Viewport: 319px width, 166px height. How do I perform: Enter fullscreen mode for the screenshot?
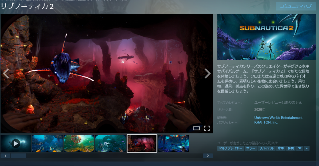point(207,128)
